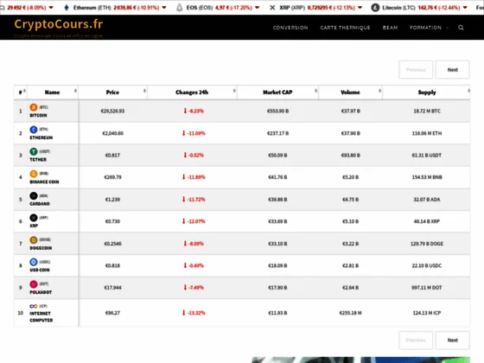
Task: Click the Ethereum coin icon
Action: pos(34,130)
